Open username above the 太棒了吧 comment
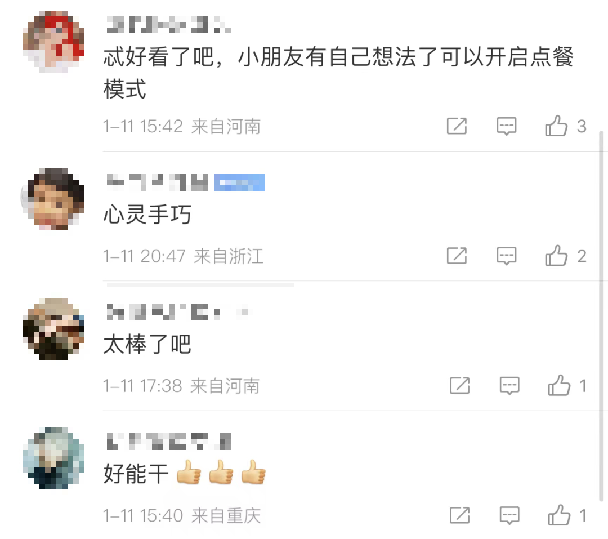608x539 pixels. point(177,312)
